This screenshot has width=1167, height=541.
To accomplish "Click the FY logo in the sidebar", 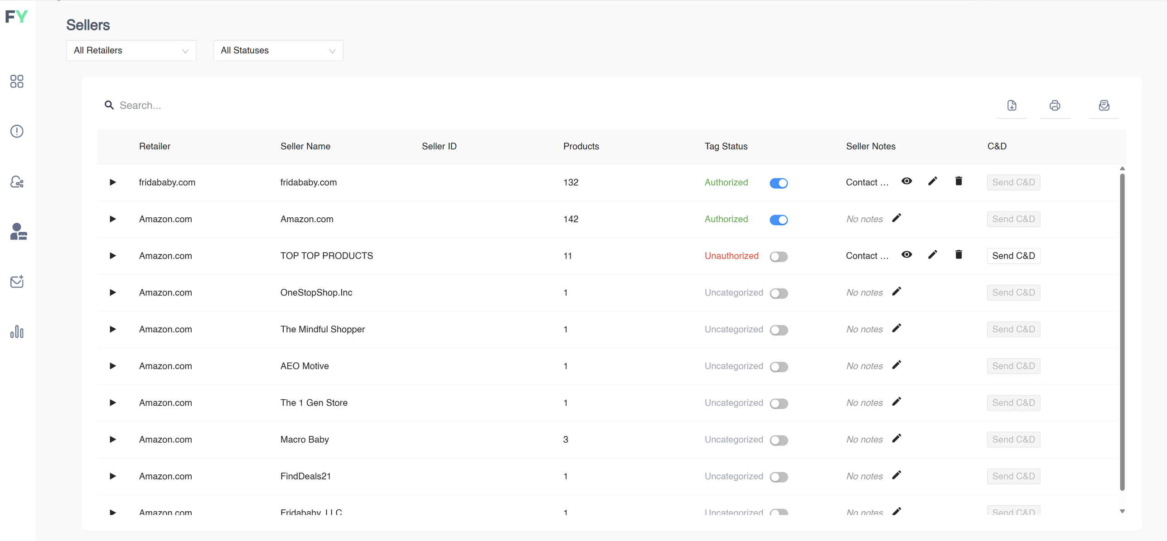I will 16,17.
